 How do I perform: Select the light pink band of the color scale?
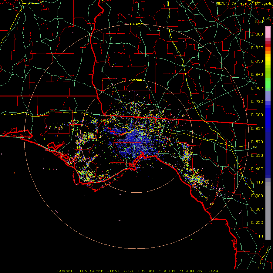pyautogui.click(x=268, y=32)
